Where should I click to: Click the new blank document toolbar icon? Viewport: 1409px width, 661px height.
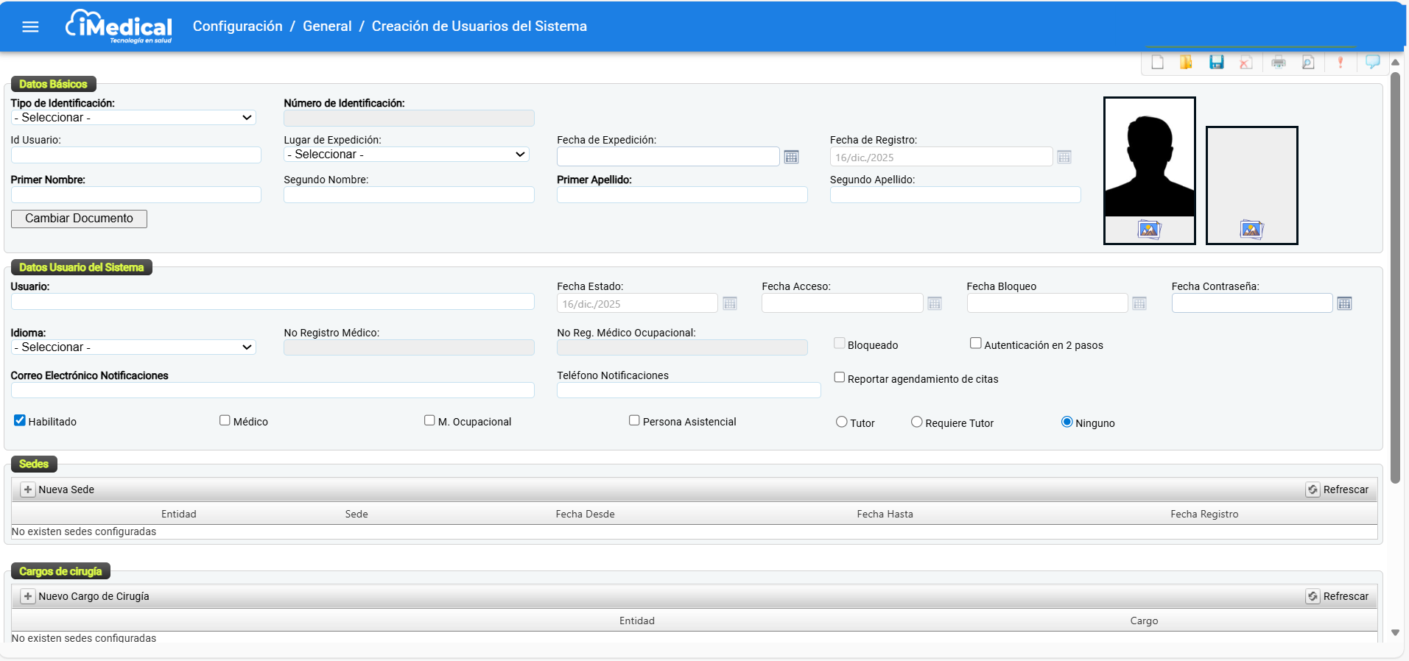[1157, 63]
